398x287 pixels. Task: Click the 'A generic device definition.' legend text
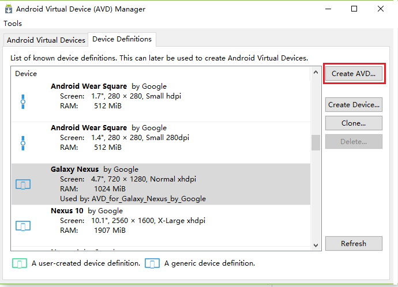point(209,263)
